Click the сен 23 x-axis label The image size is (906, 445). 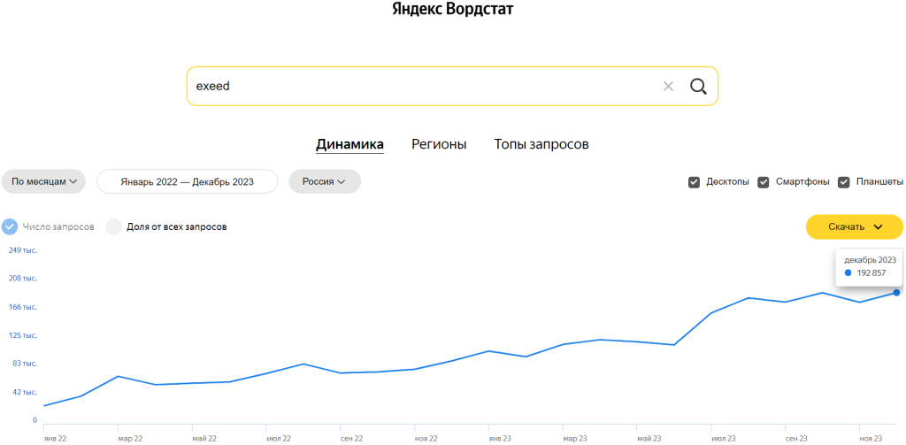(797, 439)
